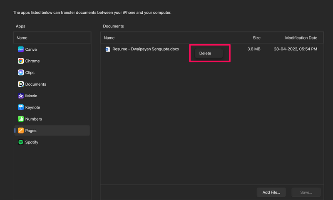Click the Apps list Name column header
This screenshot has height=200, width=333.
[22, 38]
